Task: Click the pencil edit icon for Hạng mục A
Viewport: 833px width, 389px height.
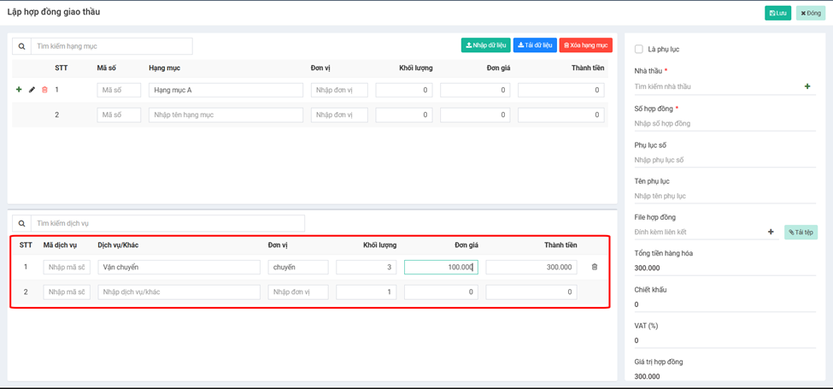Action: (x=32, y=90)
